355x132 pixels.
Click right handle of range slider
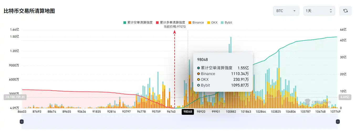point(338,122)
